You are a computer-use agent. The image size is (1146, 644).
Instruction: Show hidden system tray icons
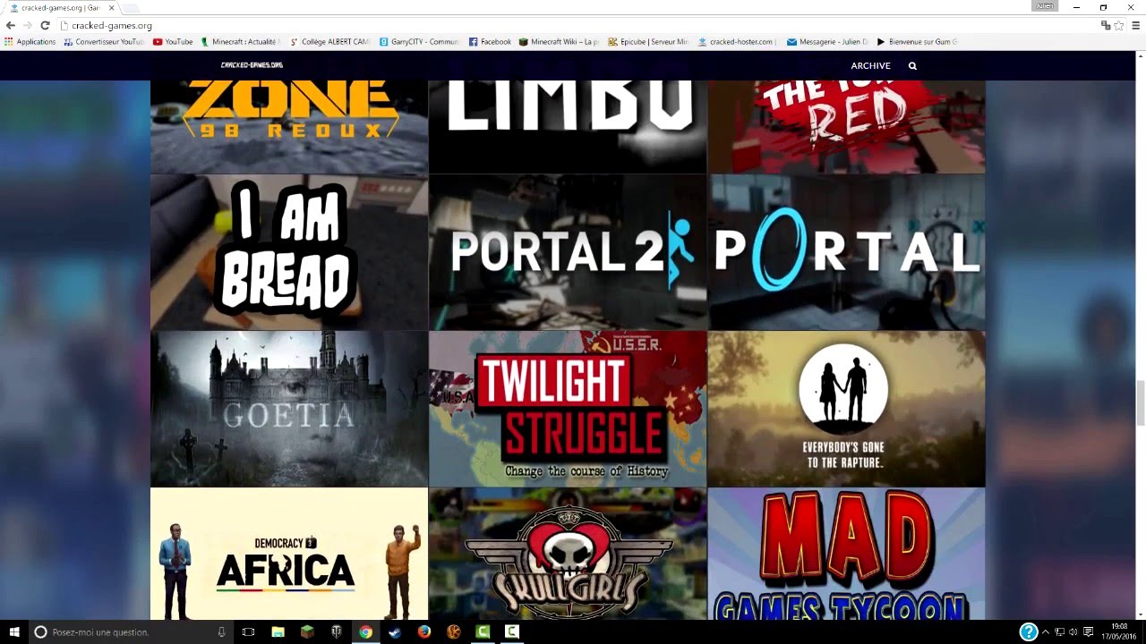click(x=1045, y=631)
